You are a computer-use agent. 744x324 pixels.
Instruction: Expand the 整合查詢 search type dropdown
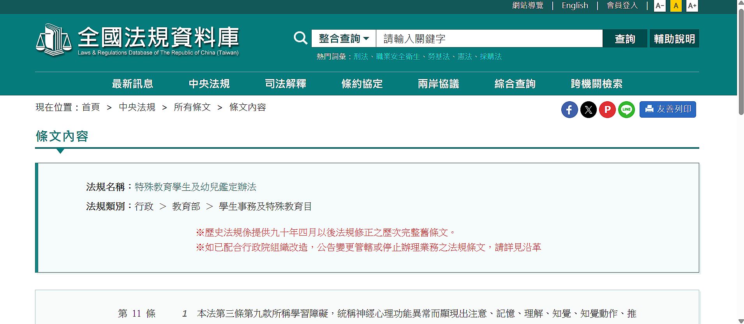[x=344, y=39]
